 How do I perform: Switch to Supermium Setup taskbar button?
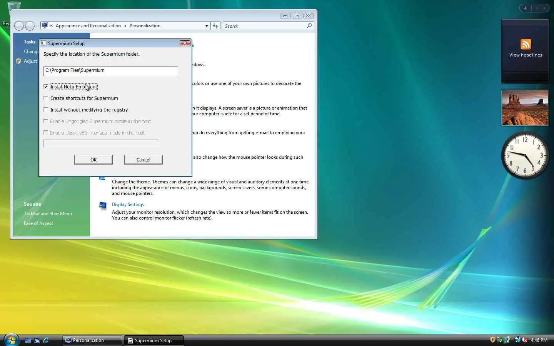[154, 340]
